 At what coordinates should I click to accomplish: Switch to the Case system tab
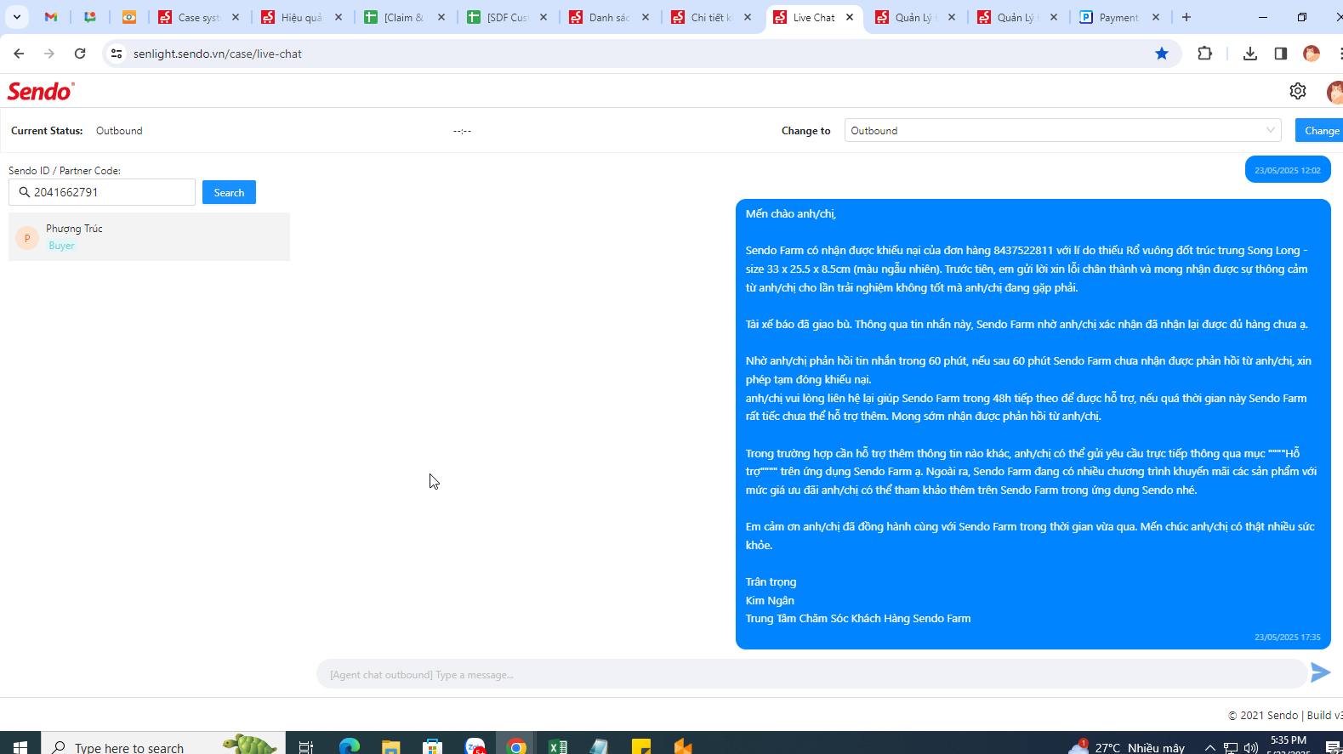[199, 17]
